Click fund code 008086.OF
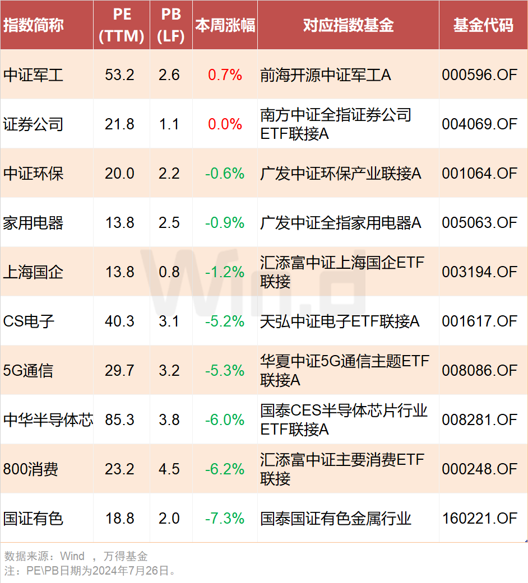 click(x=480, y=371)
